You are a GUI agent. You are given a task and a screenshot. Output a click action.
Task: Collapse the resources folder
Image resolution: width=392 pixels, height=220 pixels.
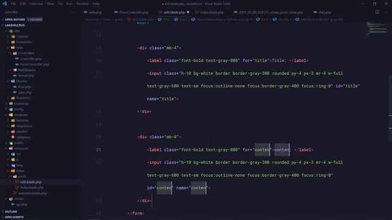[x=21, y=148]
